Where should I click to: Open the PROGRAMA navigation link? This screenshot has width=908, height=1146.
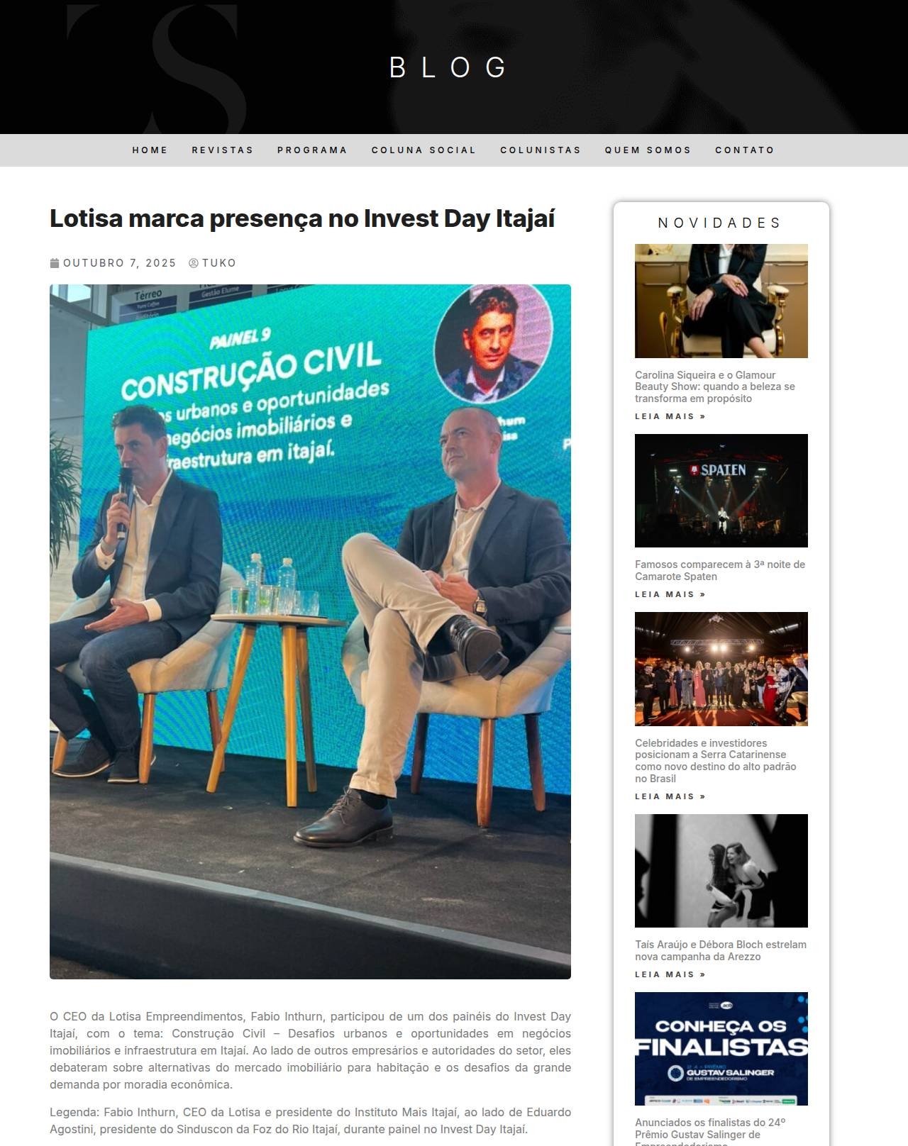pos(312,150)
